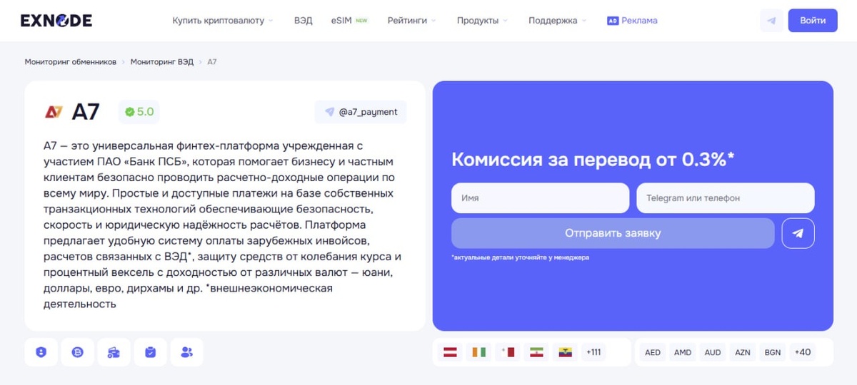Show the +40 more currencies
Screen dimensions: 857x385
(803, 352)
